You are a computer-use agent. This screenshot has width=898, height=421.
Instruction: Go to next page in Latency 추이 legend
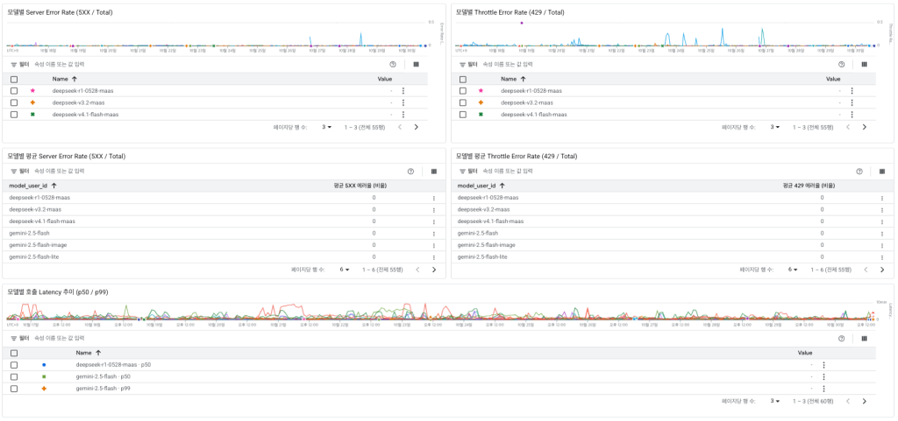(x=864, y=401)
